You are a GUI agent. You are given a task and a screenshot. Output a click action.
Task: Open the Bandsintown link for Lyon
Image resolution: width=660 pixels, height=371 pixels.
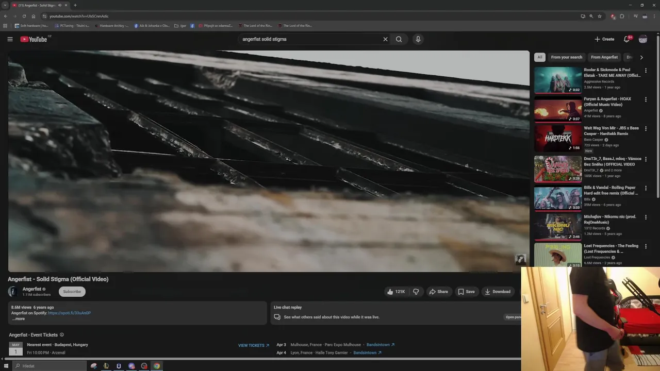click(x=367, y=353)
